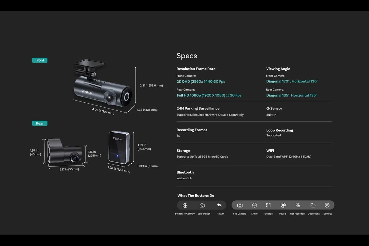Click the 'G-Sensor' heading
The height and width of the screenshot is (246, 369).
(274, 108)
